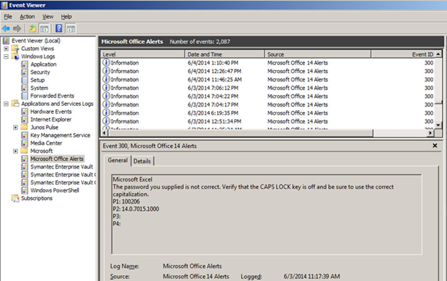
Task: Click the Forward arrow toolbar icon
Action: coord(17,28)
